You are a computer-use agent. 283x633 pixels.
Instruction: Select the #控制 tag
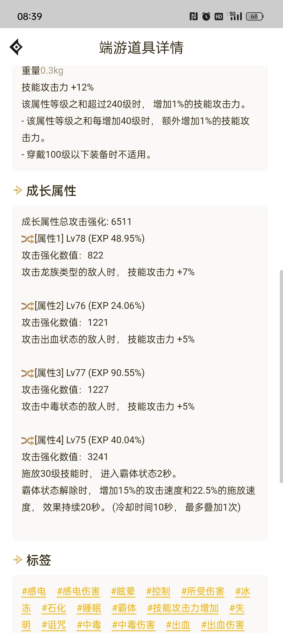tap(158, 591)
